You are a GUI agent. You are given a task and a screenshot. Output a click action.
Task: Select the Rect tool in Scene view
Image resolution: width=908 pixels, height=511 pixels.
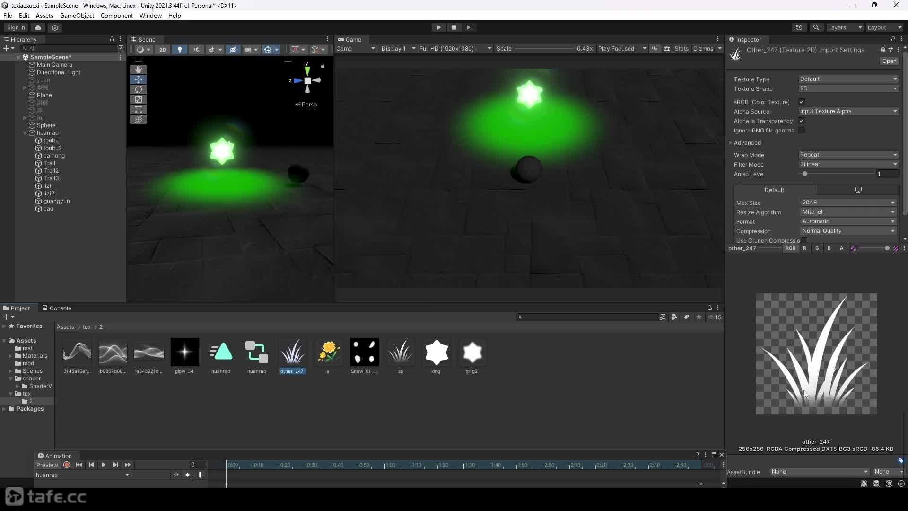pyautogui.click(x=138, y=109)
